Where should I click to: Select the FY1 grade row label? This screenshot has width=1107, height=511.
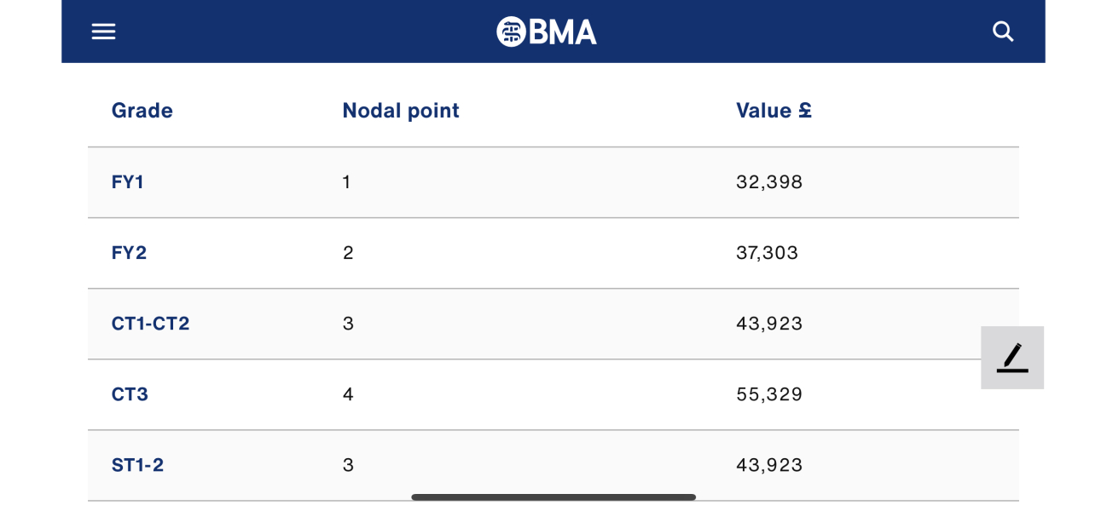128,182
